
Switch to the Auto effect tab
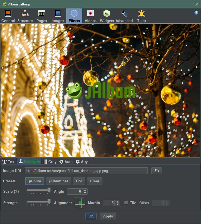tap(66, 162)
